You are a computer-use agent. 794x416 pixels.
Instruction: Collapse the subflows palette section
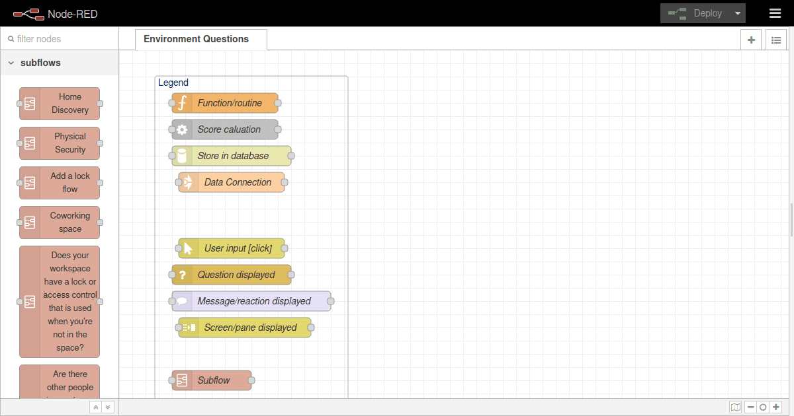pyautogui.click(x=11, y=62)
